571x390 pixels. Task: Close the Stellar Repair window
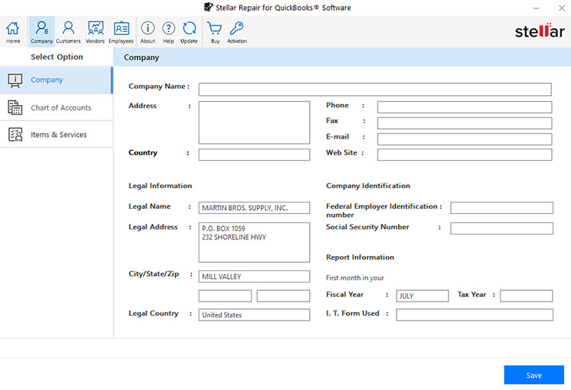coord(562,8)
